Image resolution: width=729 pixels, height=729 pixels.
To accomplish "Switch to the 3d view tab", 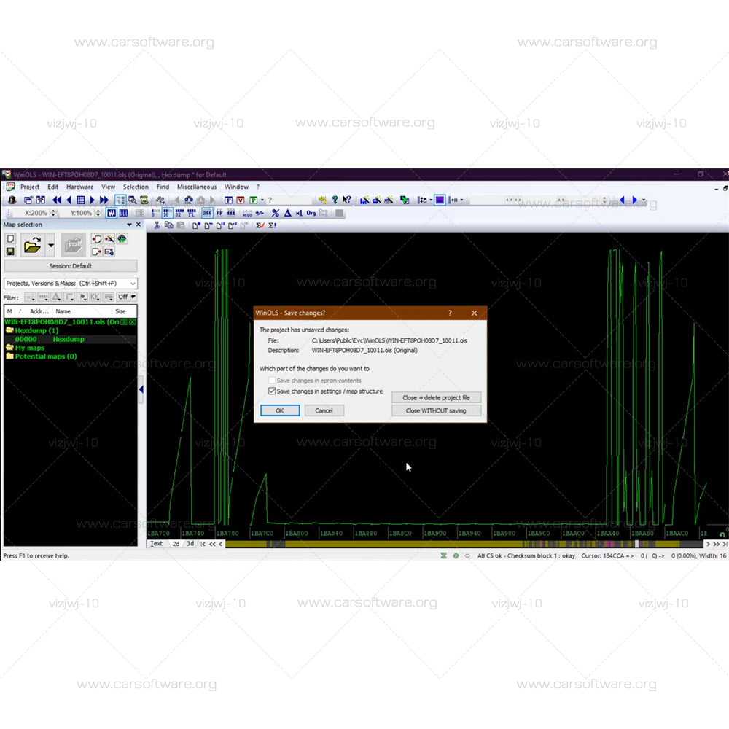I will pyautogui.click(x=190, y=544).
